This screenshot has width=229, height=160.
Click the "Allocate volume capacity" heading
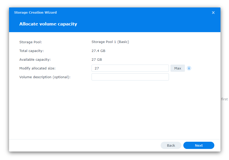coord(48,24)
